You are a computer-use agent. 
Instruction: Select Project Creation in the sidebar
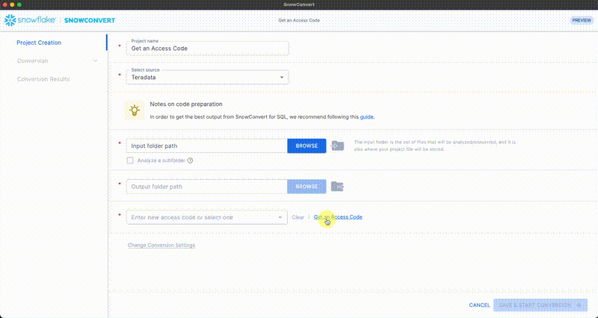(x=39, y=43)
